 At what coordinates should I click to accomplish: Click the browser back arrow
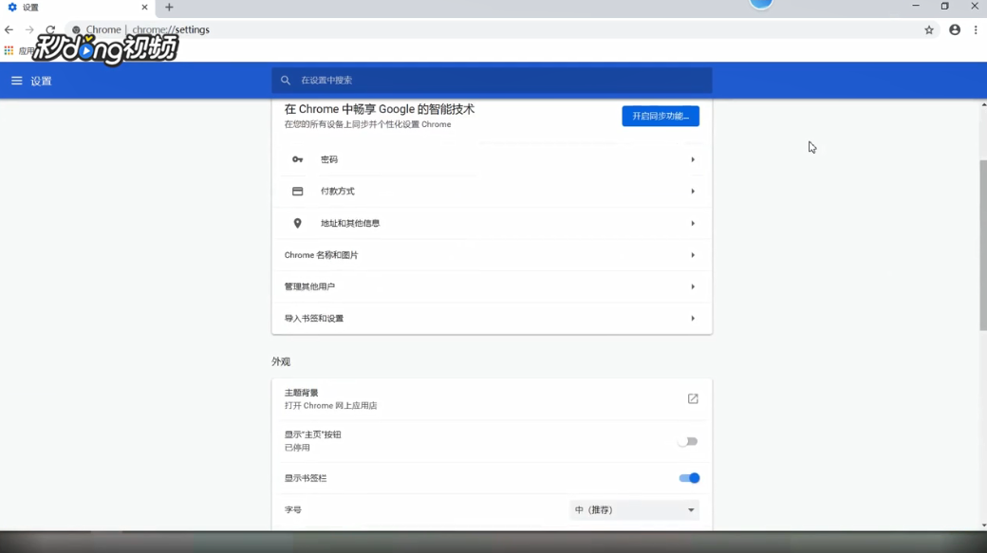9,29
